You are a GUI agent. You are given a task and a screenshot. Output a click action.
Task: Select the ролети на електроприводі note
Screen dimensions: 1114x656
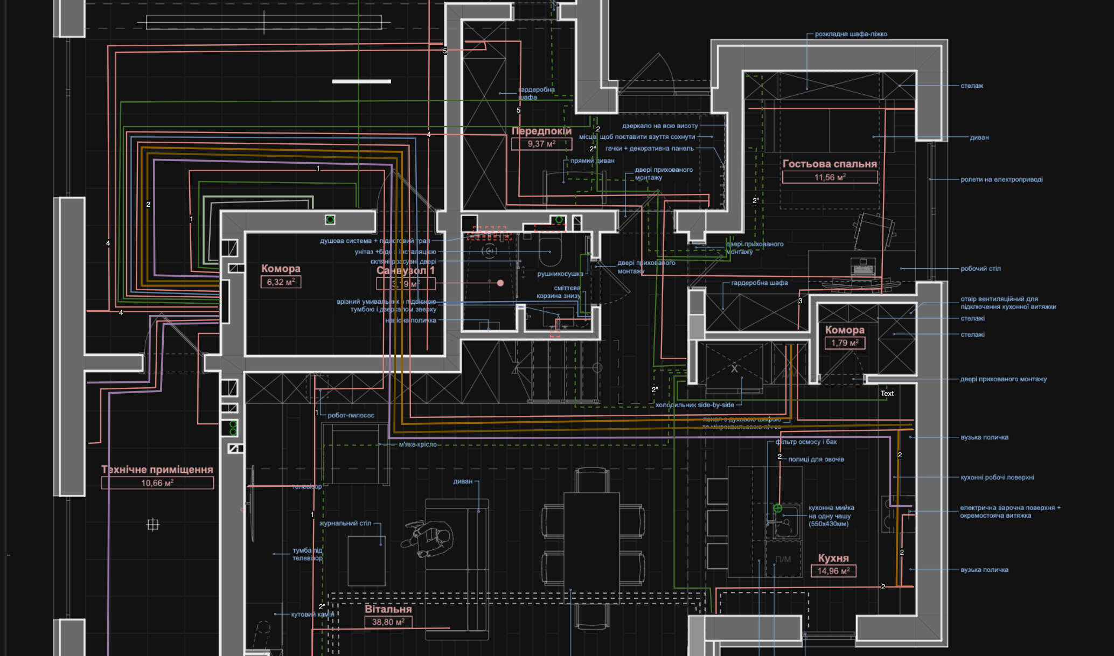(1001, 179)
